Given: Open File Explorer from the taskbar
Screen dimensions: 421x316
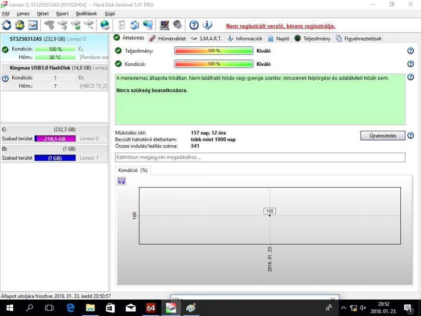Looking at the screenshot, I should pyautogui.click(x=90, y=308).
